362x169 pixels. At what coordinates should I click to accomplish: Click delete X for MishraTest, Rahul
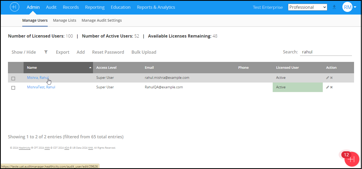332,87
